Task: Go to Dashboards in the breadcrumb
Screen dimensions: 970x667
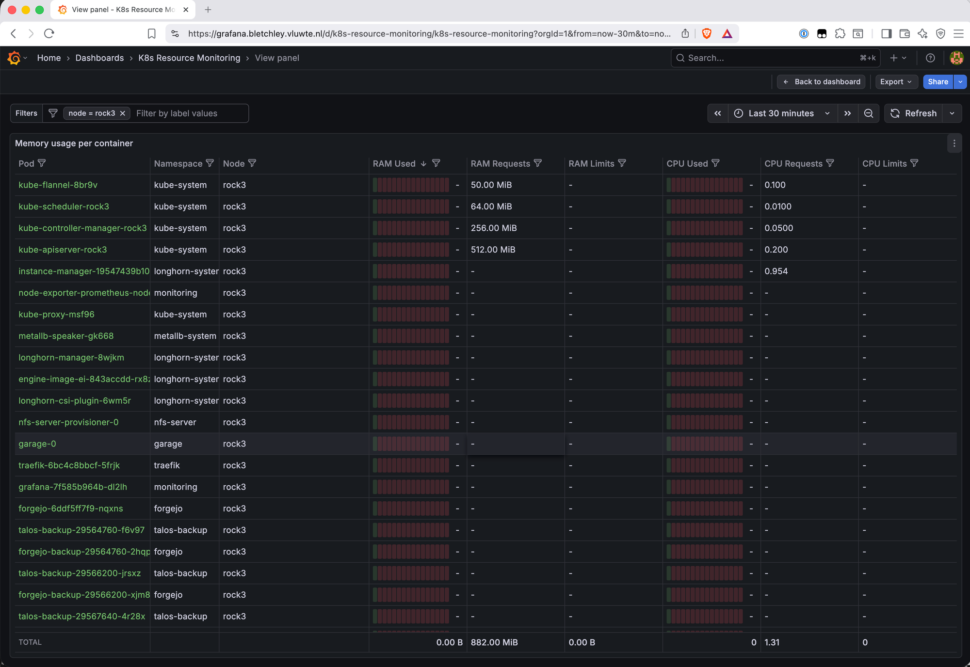Action: [99, 58]
